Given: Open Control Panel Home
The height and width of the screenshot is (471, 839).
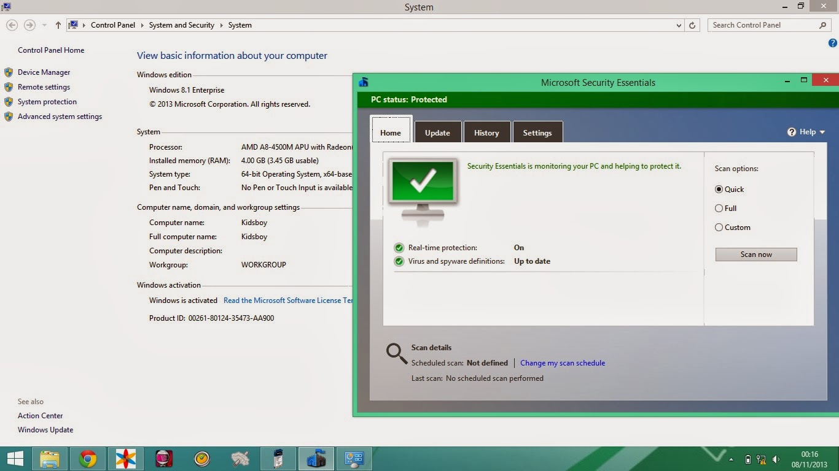Looking at the screenshot, I should [x=51, y=50].
